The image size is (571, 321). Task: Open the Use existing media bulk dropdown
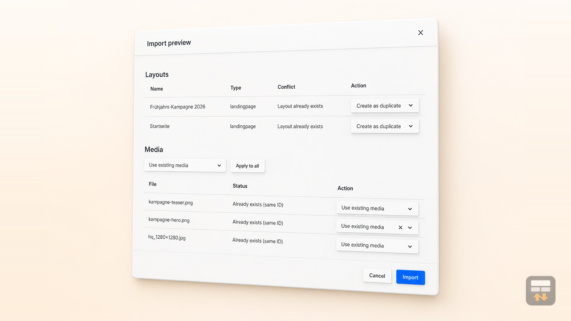pyautogui.click(x=185, y=165)
